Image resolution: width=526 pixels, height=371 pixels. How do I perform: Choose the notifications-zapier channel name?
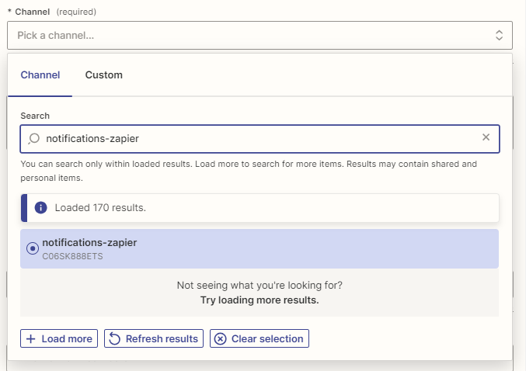(x=89, y=242)
